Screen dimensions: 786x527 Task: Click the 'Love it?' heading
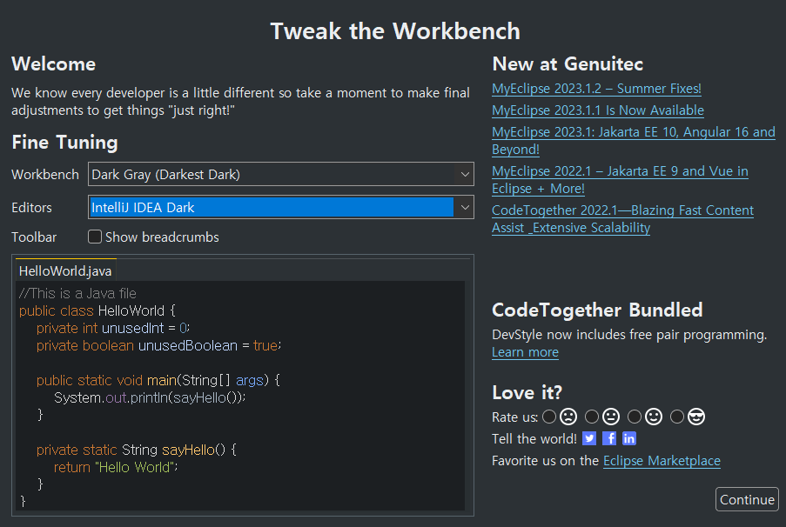[x=527, y=393]
